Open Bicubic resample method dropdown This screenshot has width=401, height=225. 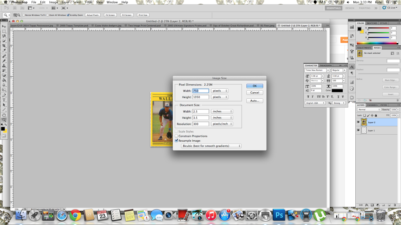[x=211, y=146]
